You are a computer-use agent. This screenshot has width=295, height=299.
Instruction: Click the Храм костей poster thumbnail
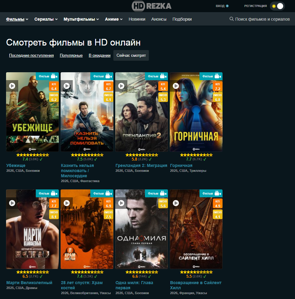pos(87,229)
